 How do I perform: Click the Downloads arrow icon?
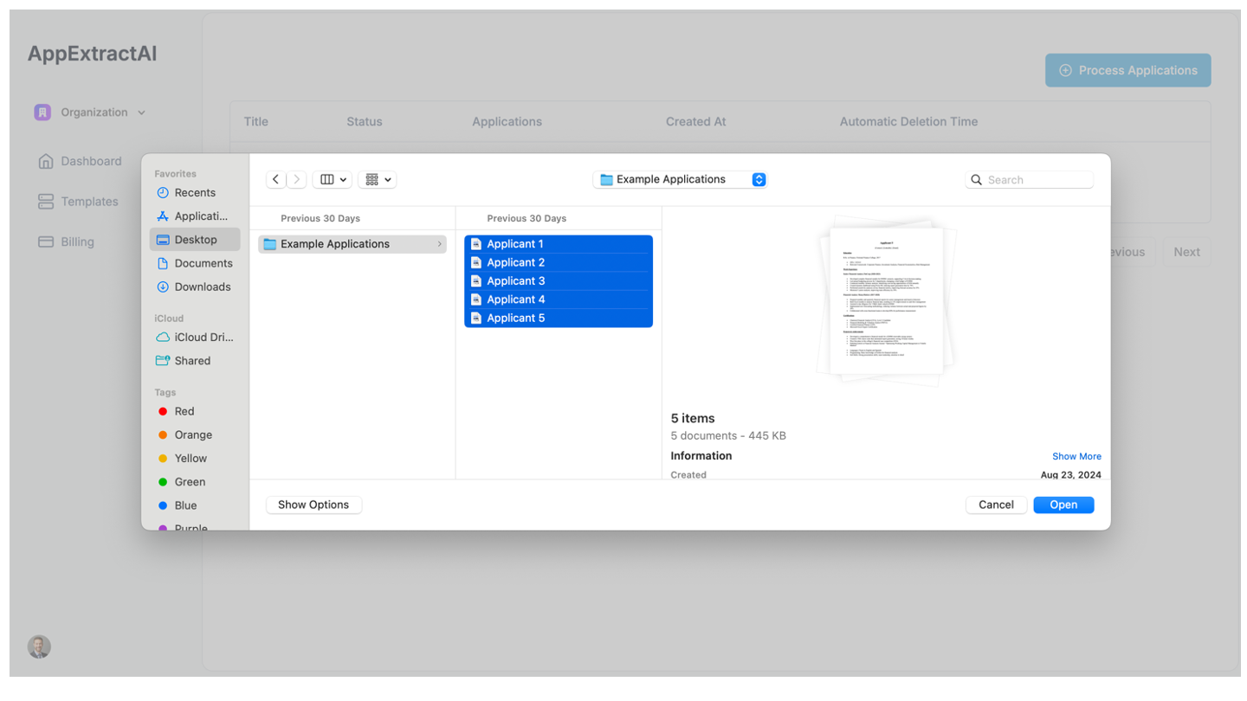click(163, 286)
